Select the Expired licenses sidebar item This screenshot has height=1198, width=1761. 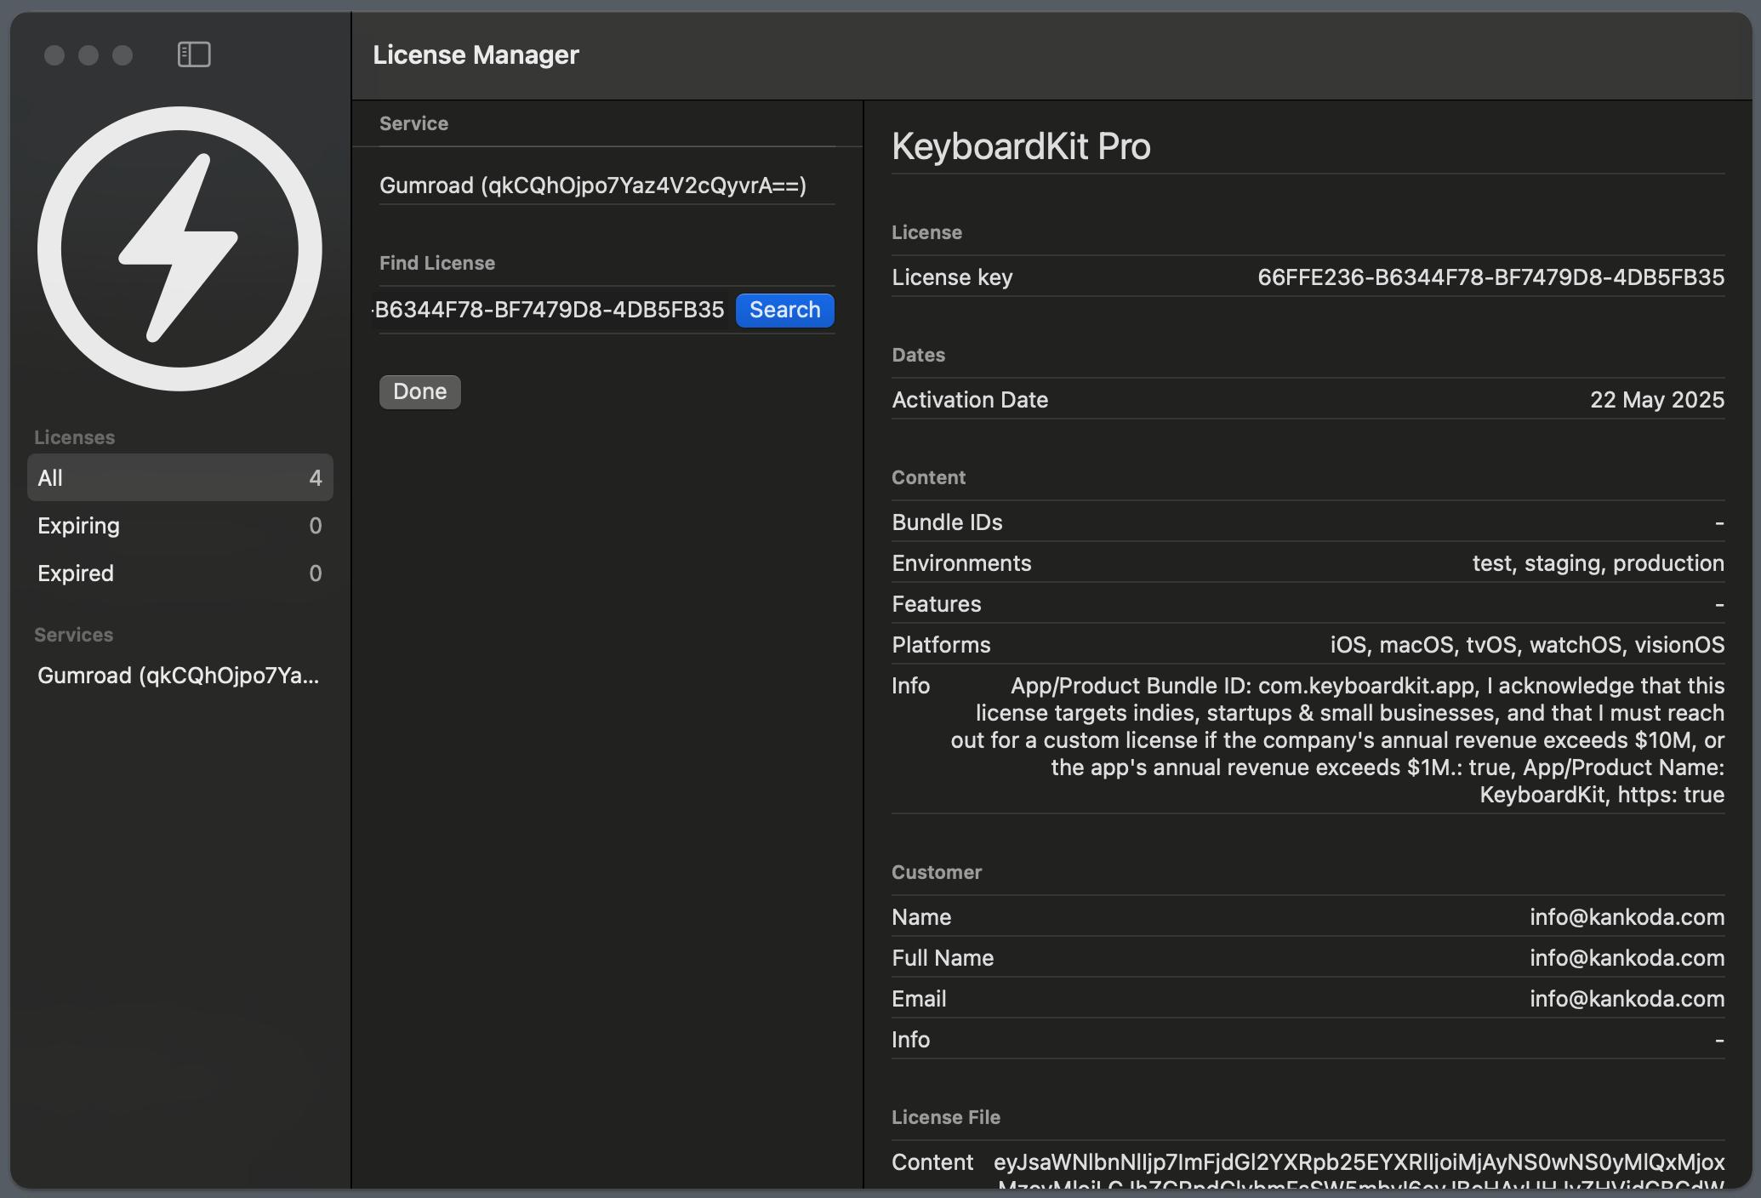pos(180,573)
